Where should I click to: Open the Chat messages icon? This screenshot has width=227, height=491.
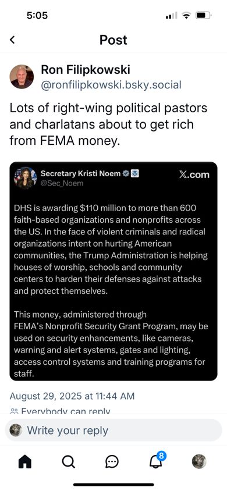(112, 461)
